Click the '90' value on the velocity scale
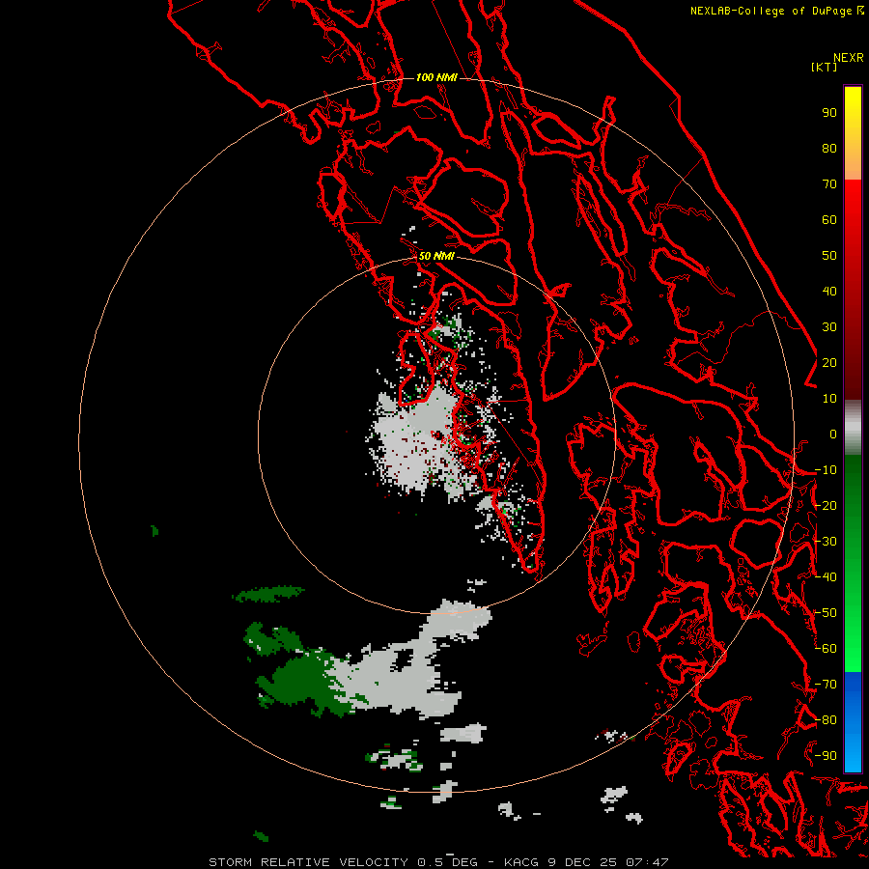Viewport: 869px width, 869px height. [x=829, y=113]
